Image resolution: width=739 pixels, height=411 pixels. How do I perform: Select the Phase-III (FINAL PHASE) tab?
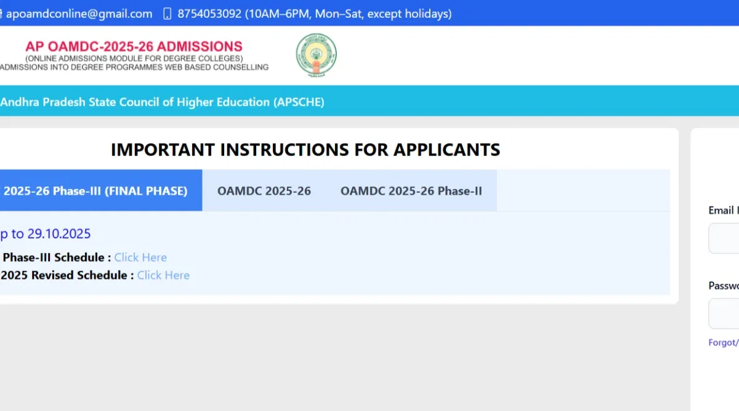95,191
